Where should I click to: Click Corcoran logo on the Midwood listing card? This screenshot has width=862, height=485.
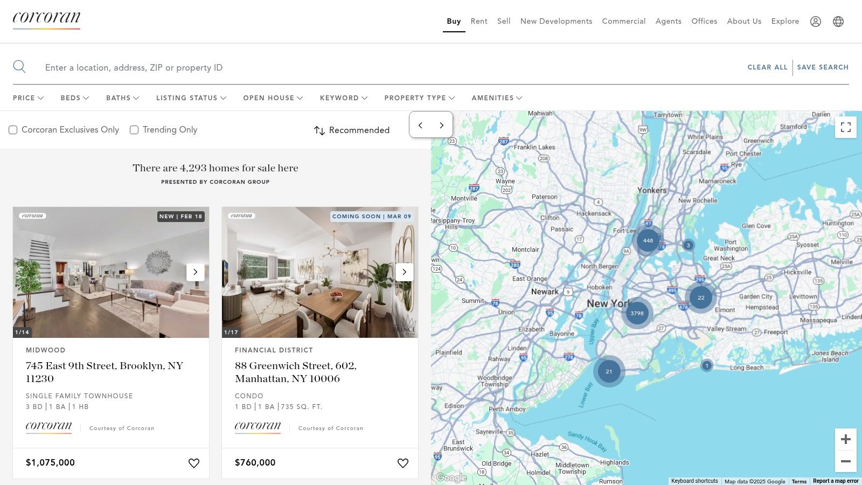[48, 427]
